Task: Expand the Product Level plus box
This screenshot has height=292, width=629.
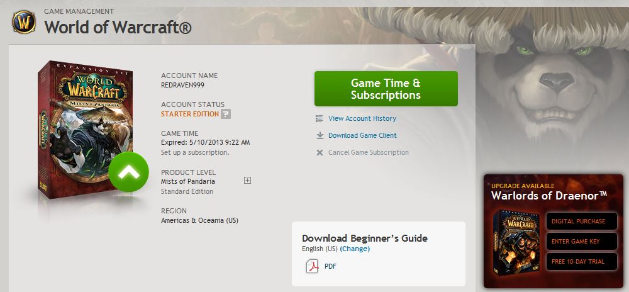Action: click(x=247, y=181)
